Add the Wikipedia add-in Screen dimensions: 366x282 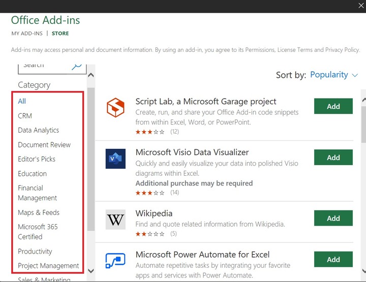(333, 218)
